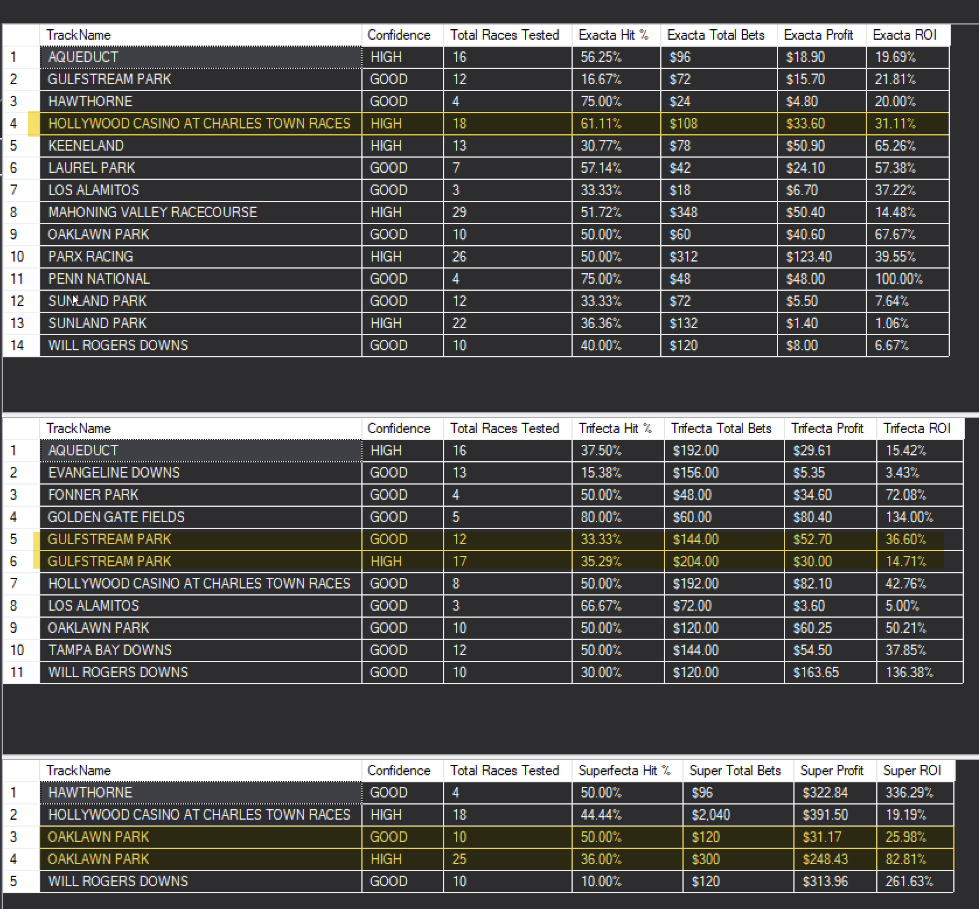Click the 44.44% superfecta hit cell
Image resolution: width=979 pixels, height=909 pixels.
coord(628,815)
